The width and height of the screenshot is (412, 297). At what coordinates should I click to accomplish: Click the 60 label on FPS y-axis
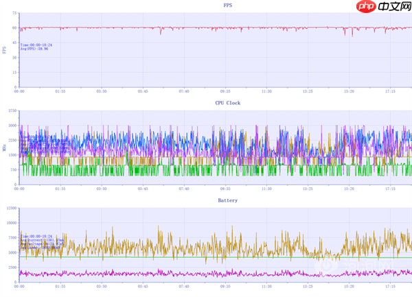point(14,28)
